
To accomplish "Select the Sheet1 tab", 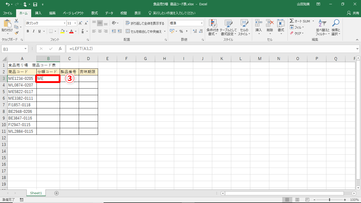I will click(x=36, y=193).
